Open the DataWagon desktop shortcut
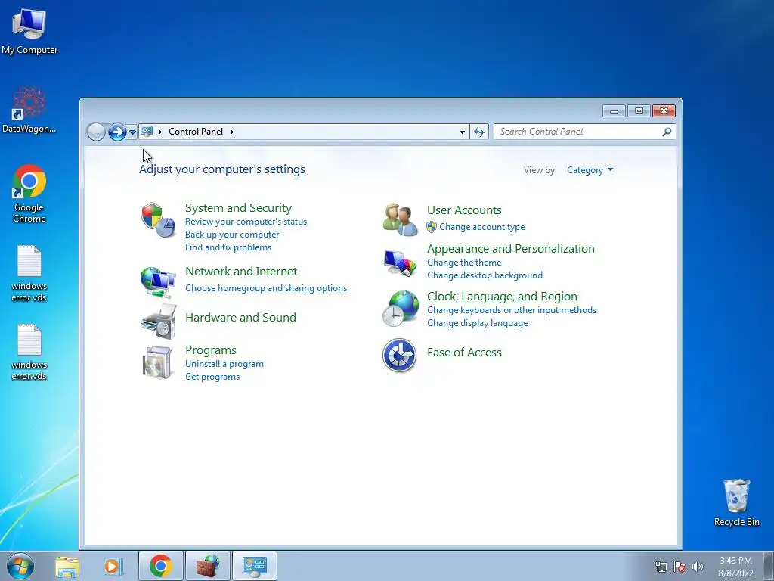 29,110
